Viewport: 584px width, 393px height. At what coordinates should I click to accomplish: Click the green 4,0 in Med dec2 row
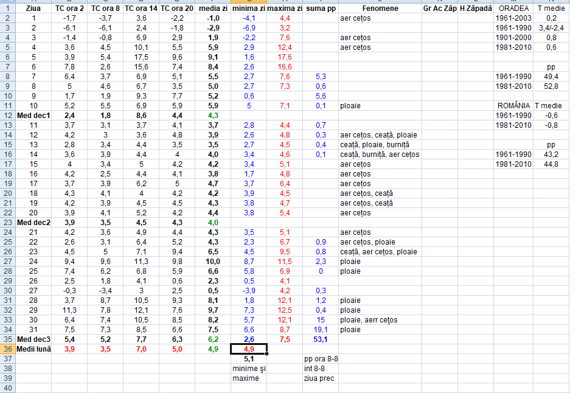[213, 223]
